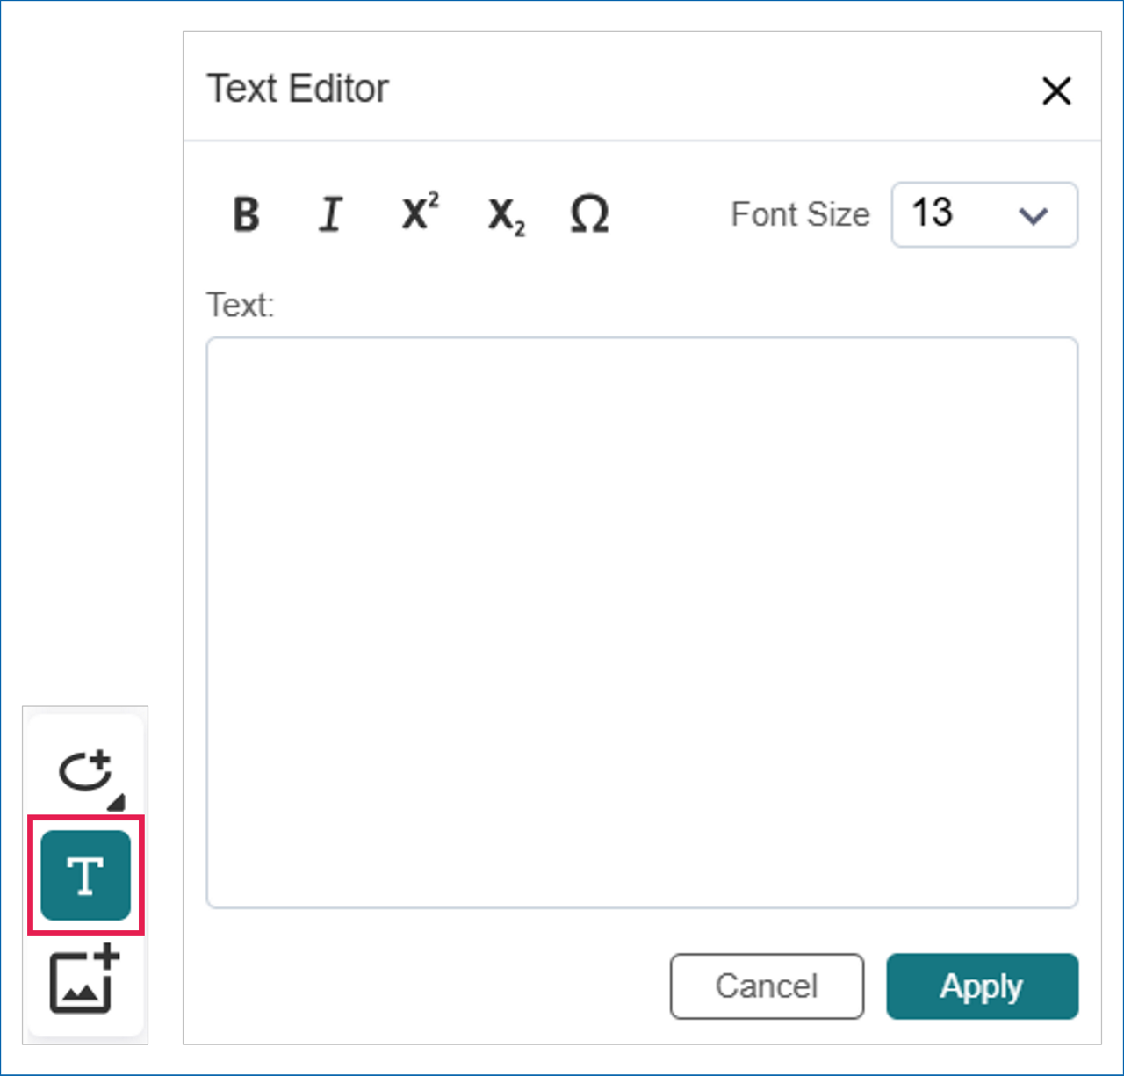This screenshot has width=1124, height=1076.
Task: Close the Text Editor dialog
Action: click(1056, 90)
